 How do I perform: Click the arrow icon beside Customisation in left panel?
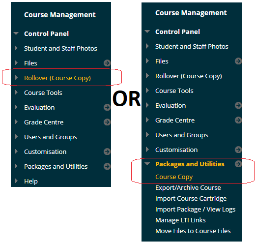107,152
